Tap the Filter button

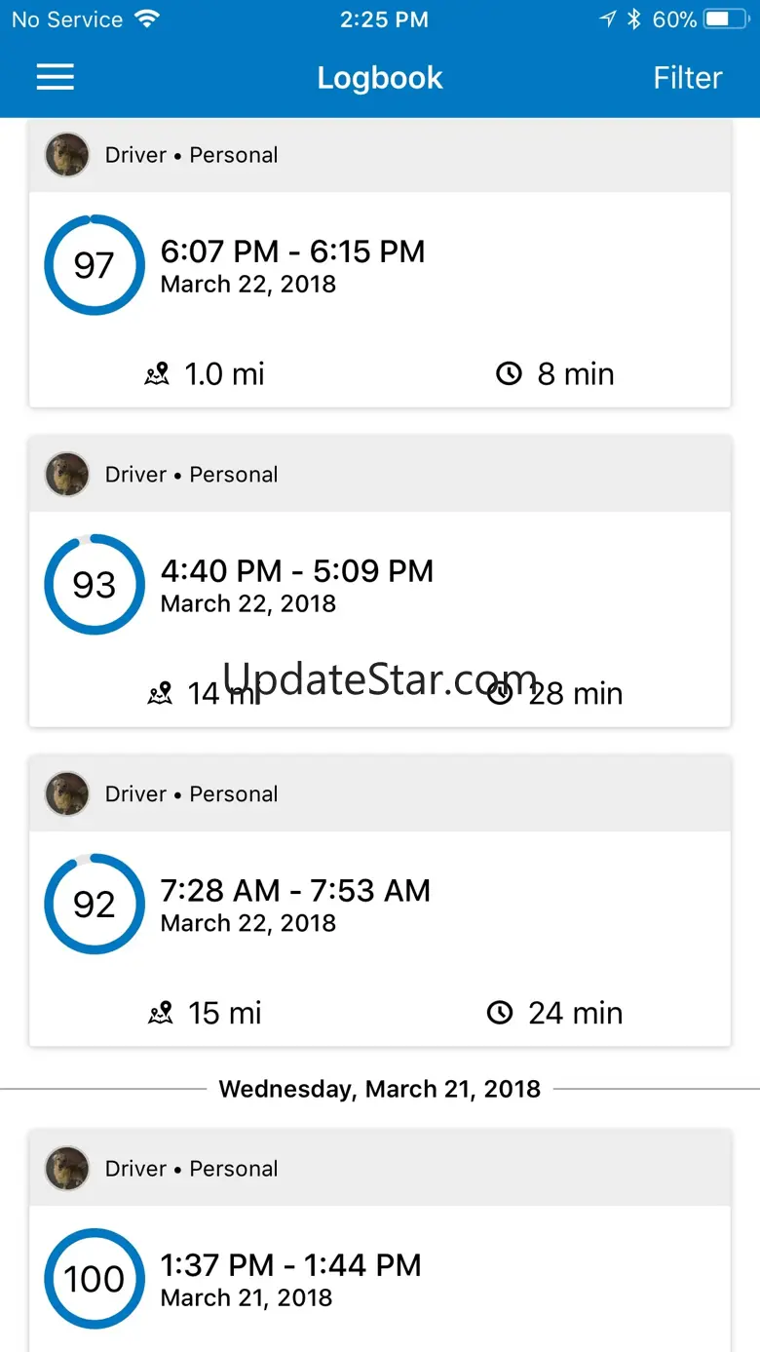(x=687, y=78)
